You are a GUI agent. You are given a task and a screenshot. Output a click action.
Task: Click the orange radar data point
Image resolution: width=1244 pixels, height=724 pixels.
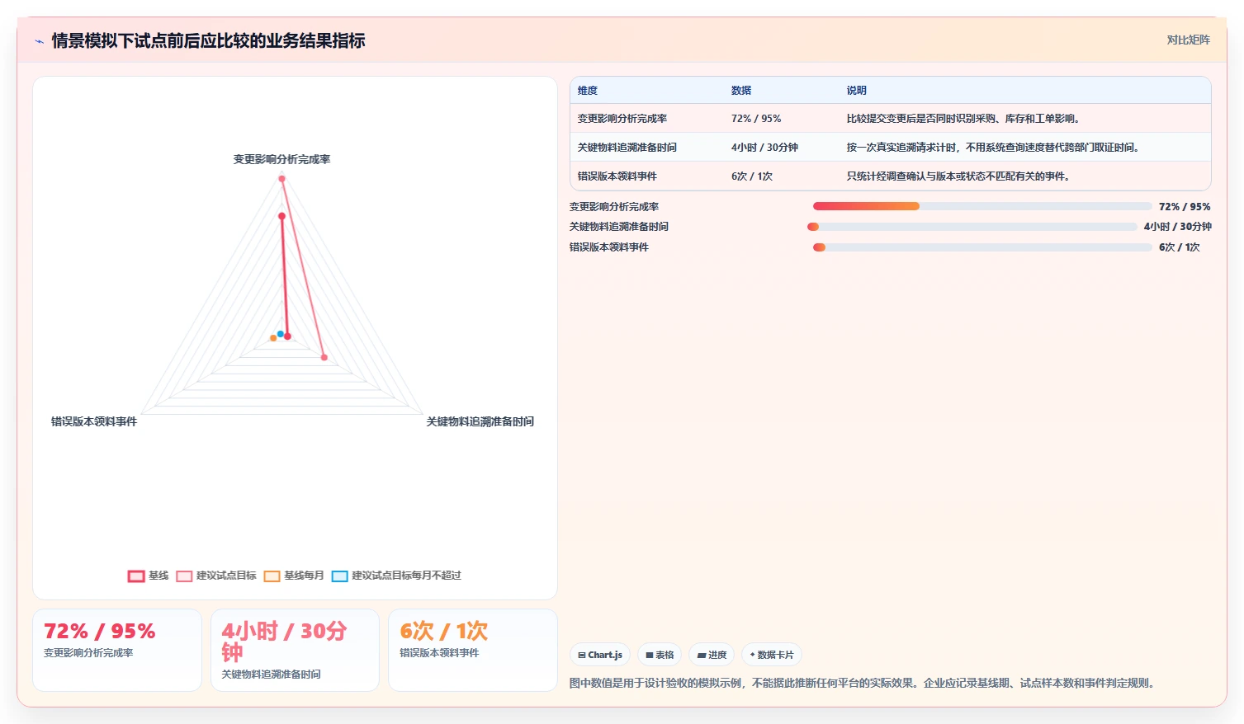click(273, 338)
